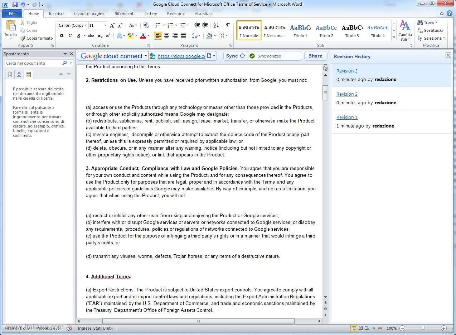Open the Seleziona dropdown
The height and width of the screenshot is (335, 456).
[x=431, y=38]
